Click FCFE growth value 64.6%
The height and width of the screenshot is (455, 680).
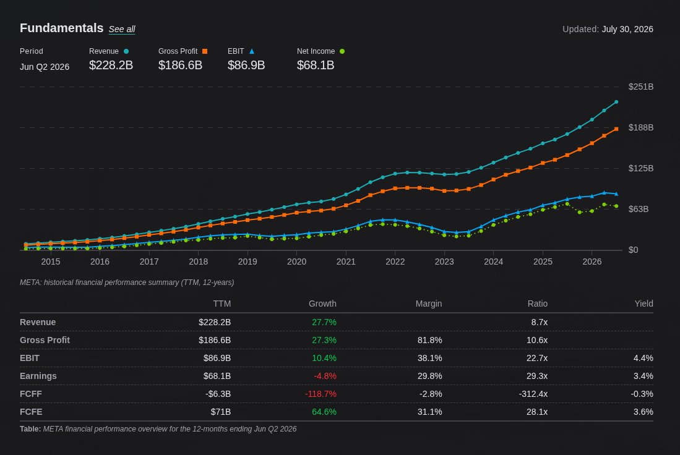pyautogui.click(x=324, y=412)
